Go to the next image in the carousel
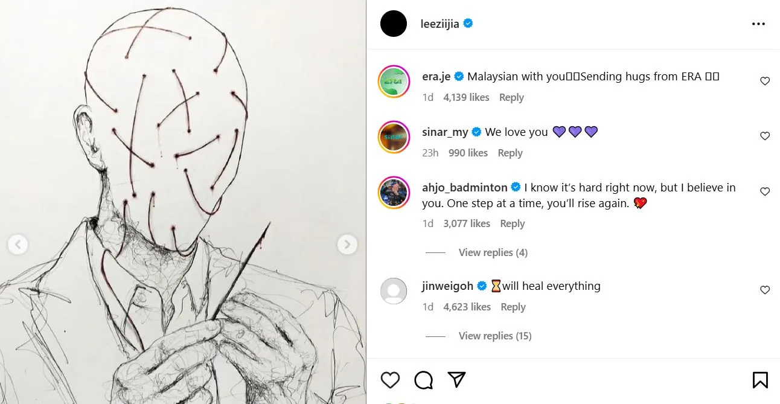The width and height of the screenshot is (780, 404). tap(347, 245)
